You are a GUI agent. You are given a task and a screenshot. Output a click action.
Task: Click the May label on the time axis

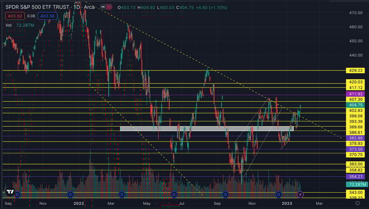tap(147, 203)
